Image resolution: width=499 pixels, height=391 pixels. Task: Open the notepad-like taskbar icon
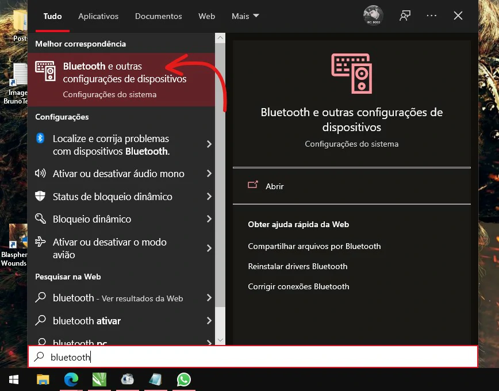point(156,379)
